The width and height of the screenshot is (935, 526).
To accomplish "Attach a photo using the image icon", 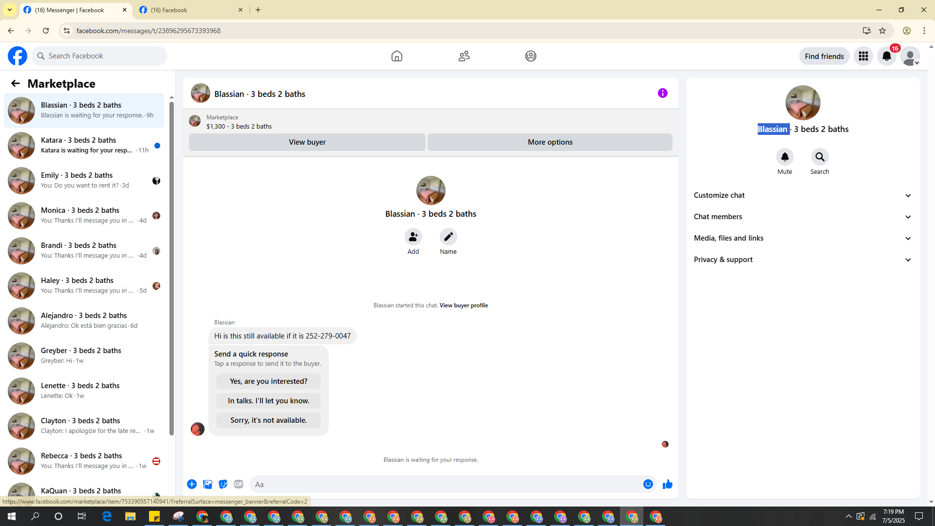I will [x=207, y=484].
